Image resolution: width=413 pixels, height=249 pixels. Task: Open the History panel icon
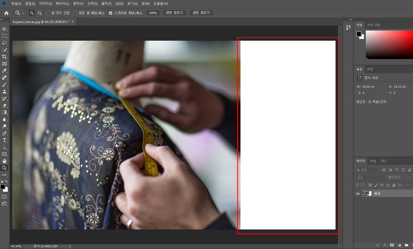[348, 27]
